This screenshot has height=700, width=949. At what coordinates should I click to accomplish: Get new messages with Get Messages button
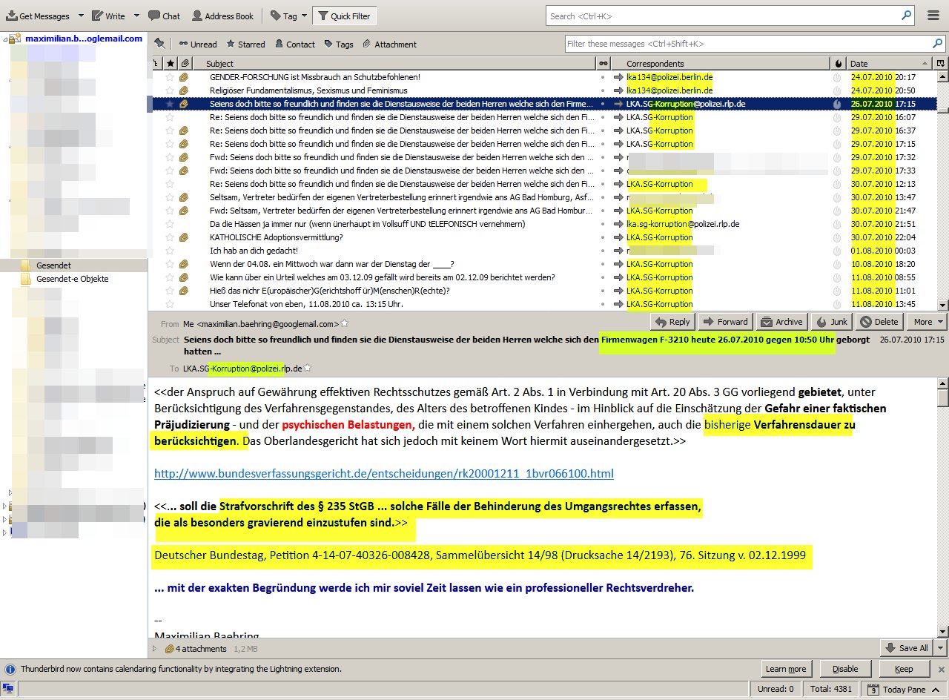pyautogui.click(x=37, y=16)
